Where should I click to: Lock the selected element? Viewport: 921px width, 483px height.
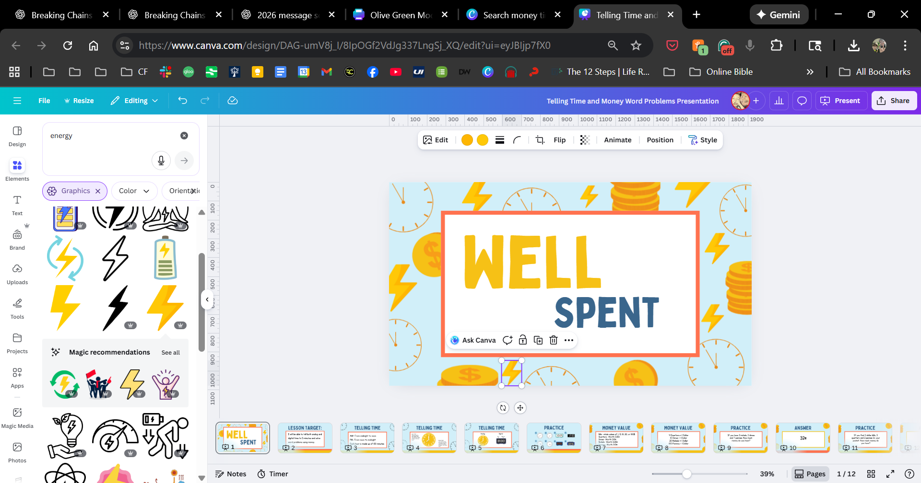point(523,340)
